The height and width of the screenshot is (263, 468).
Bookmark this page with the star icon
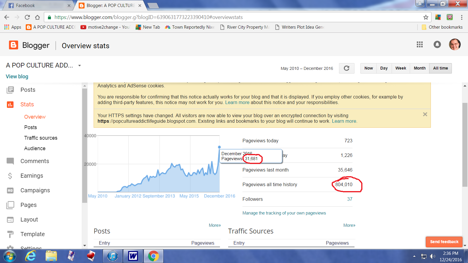coord(426,17)
